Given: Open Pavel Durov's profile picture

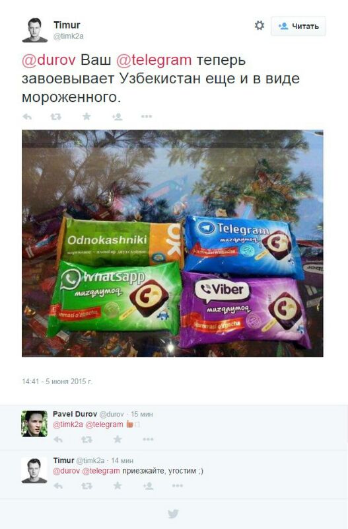Looking at the screenshot, I should (34, 424).
